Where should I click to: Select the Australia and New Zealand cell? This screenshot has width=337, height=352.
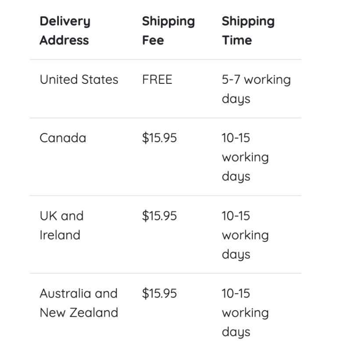coord(79,303)
